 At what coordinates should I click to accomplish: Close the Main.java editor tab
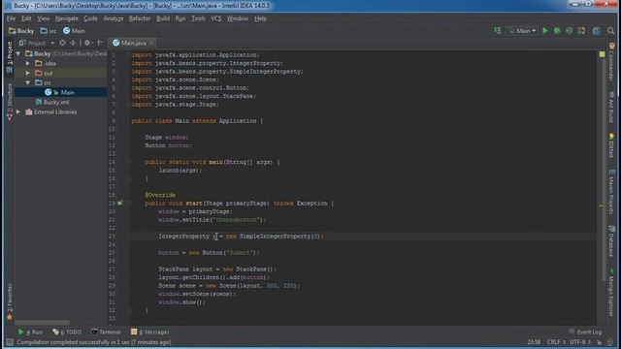tap(151, 43)
